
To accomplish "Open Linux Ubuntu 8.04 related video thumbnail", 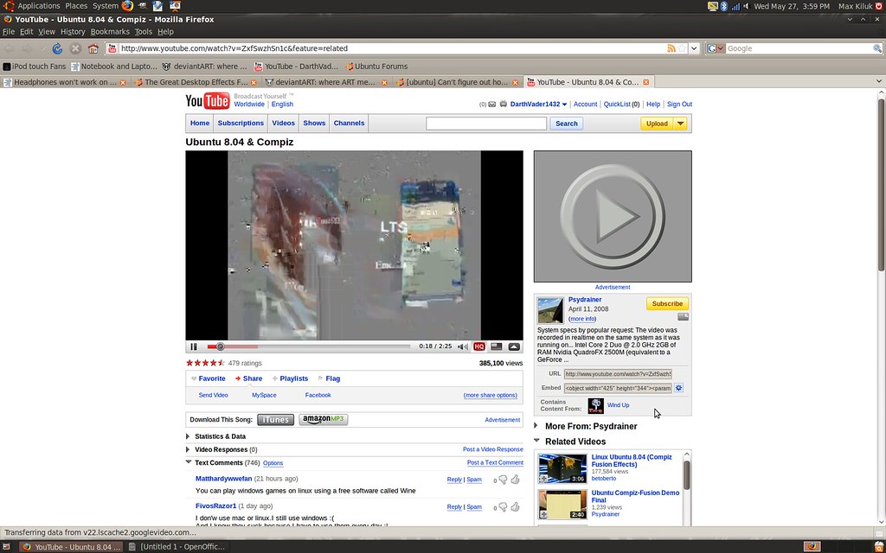I will tap(562, 468).
